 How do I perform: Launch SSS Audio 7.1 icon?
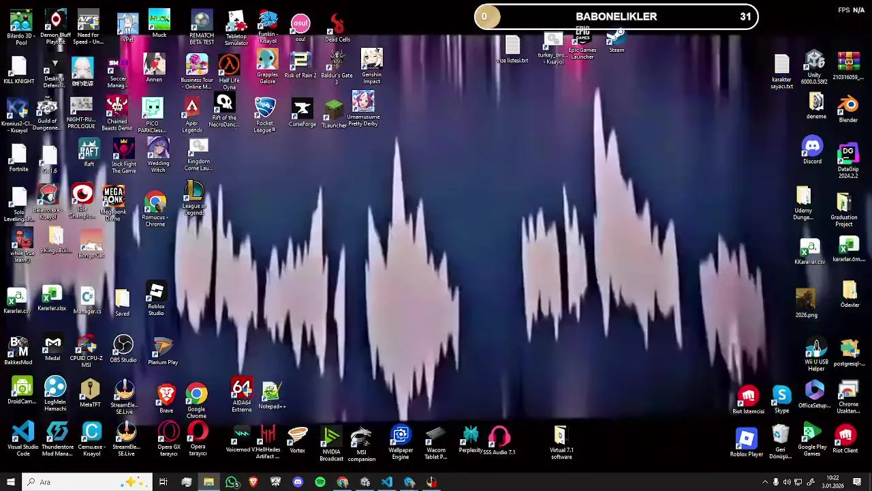click(499, 441)
